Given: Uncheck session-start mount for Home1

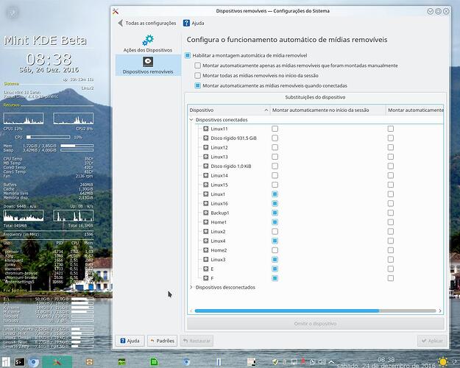Looking at the screenshot, I should [x=275, y=222].
